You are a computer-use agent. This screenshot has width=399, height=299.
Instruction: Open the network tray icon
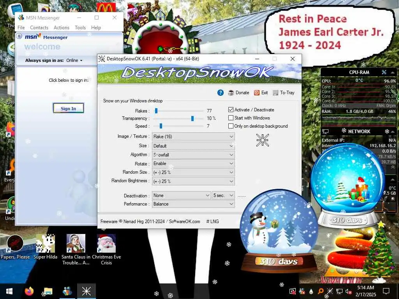[x=339, y=291]
